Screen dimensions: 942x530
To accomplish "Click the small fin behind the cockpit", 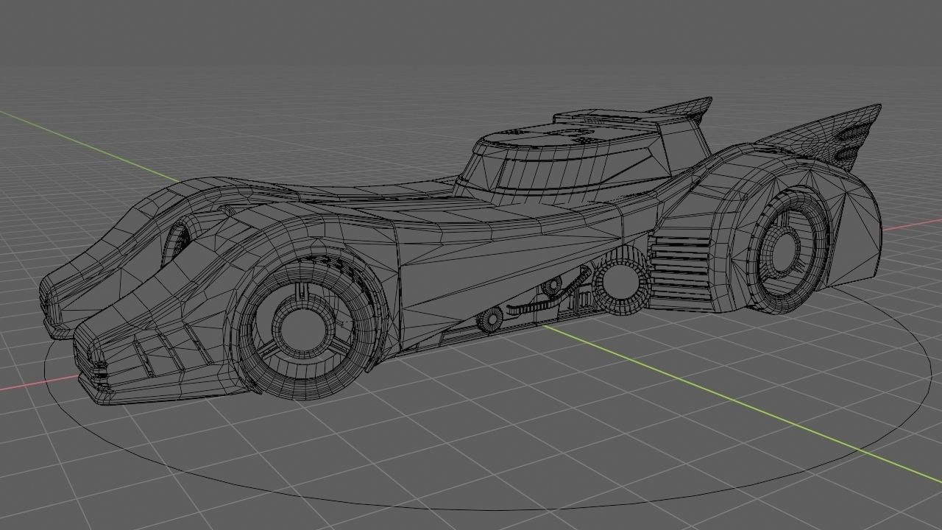I will coord(681,109).
